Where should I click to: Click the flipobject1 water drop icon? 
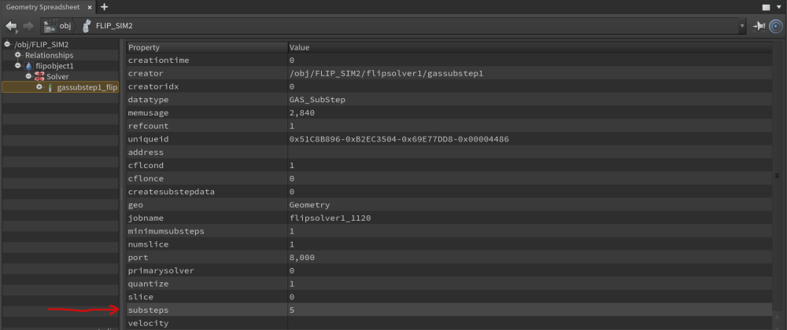(x=28, y=65)
